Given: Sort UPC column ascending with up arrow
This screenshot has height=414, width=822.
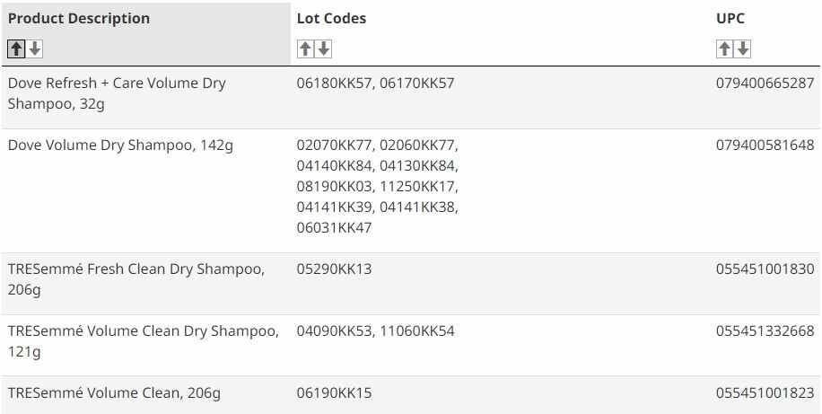Looking at the screenshot, I should click(x=724, y=49).
